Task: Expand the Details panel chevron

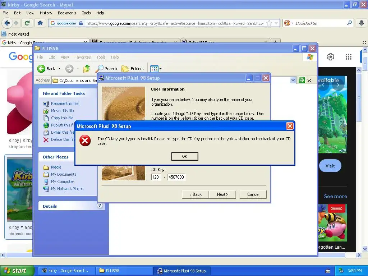Action: coord(100,206)
